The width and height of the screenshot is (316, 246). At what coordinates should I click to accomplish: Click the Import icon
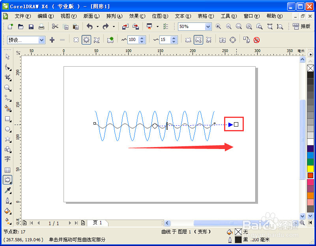pyautogui.click(x=125, y=26)
